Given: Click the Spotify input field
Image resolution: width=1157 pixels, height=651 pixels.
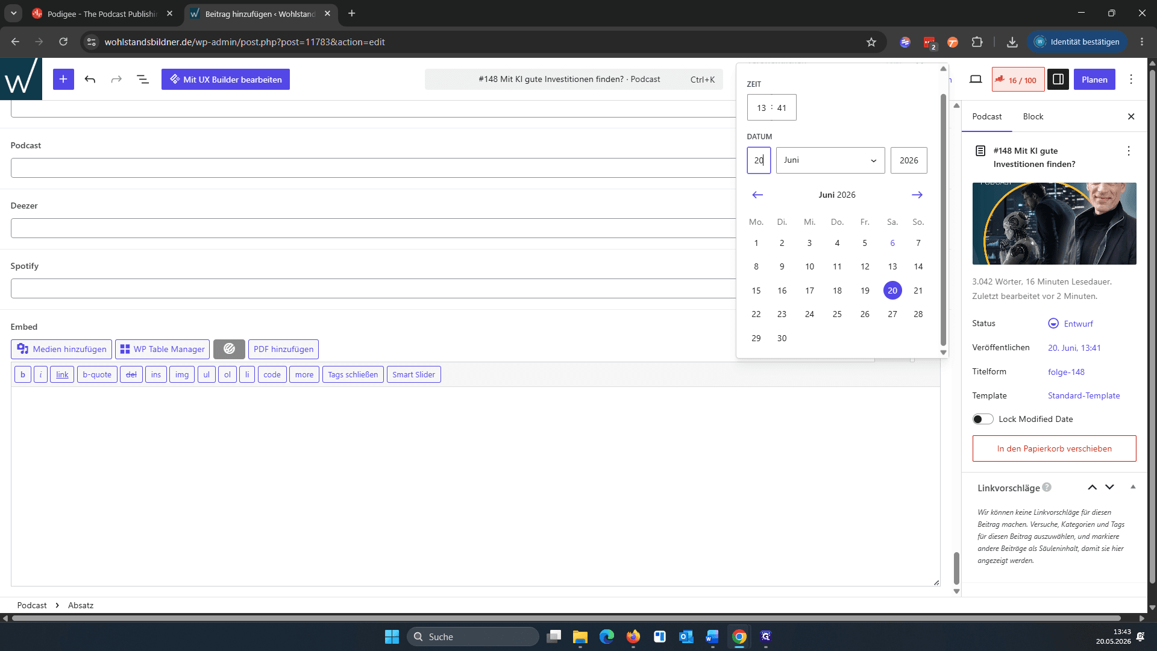Looking at the screenshot, I should [374, 288].
